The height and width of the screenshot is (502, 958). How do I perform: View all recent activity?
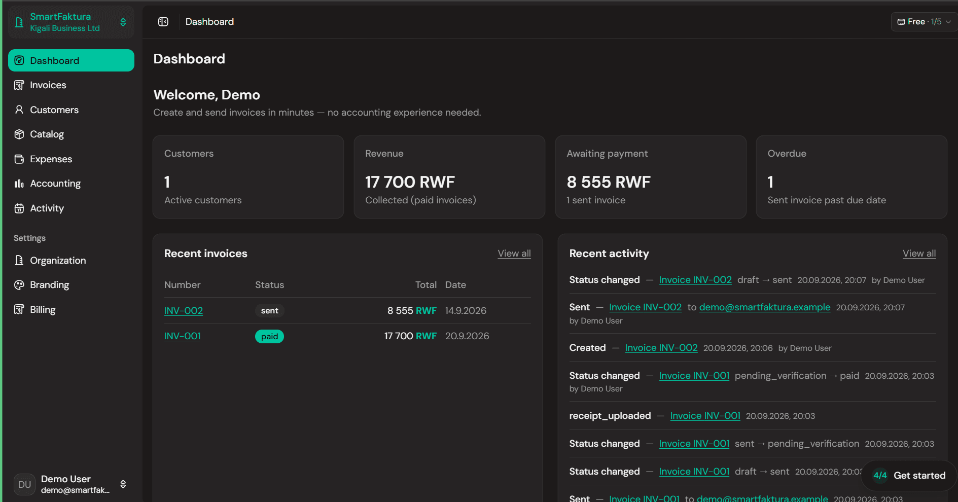point(919,254)
